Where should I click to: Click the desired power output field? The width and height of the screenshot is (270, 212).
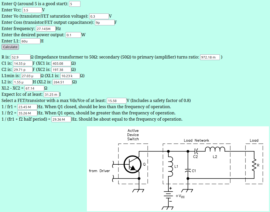coord(73,35)
